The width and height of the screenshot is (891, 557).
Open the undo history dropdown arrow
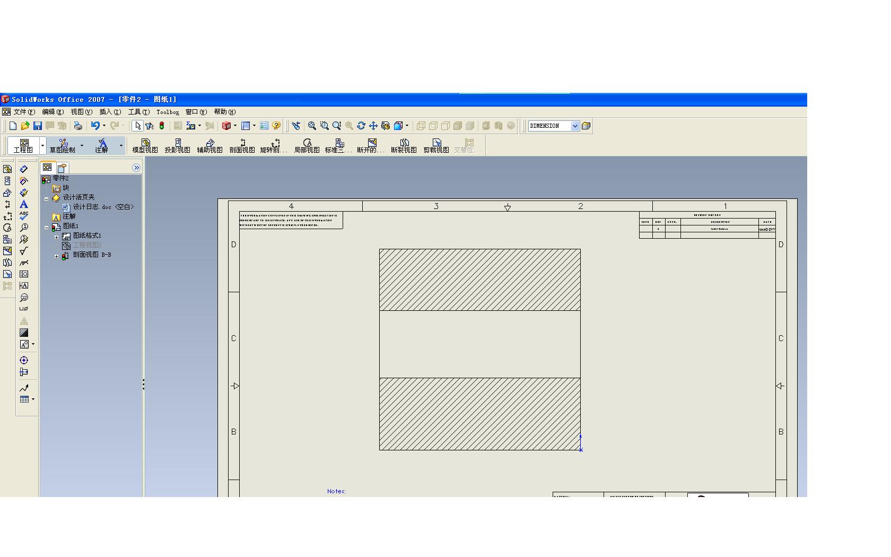coord(104,126)
